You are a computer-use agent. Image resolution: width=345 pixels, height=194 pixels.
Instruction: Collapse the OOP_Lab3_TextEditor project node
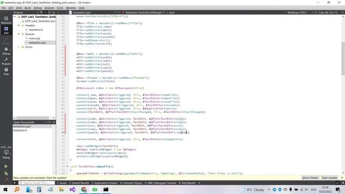pos(15,17)
